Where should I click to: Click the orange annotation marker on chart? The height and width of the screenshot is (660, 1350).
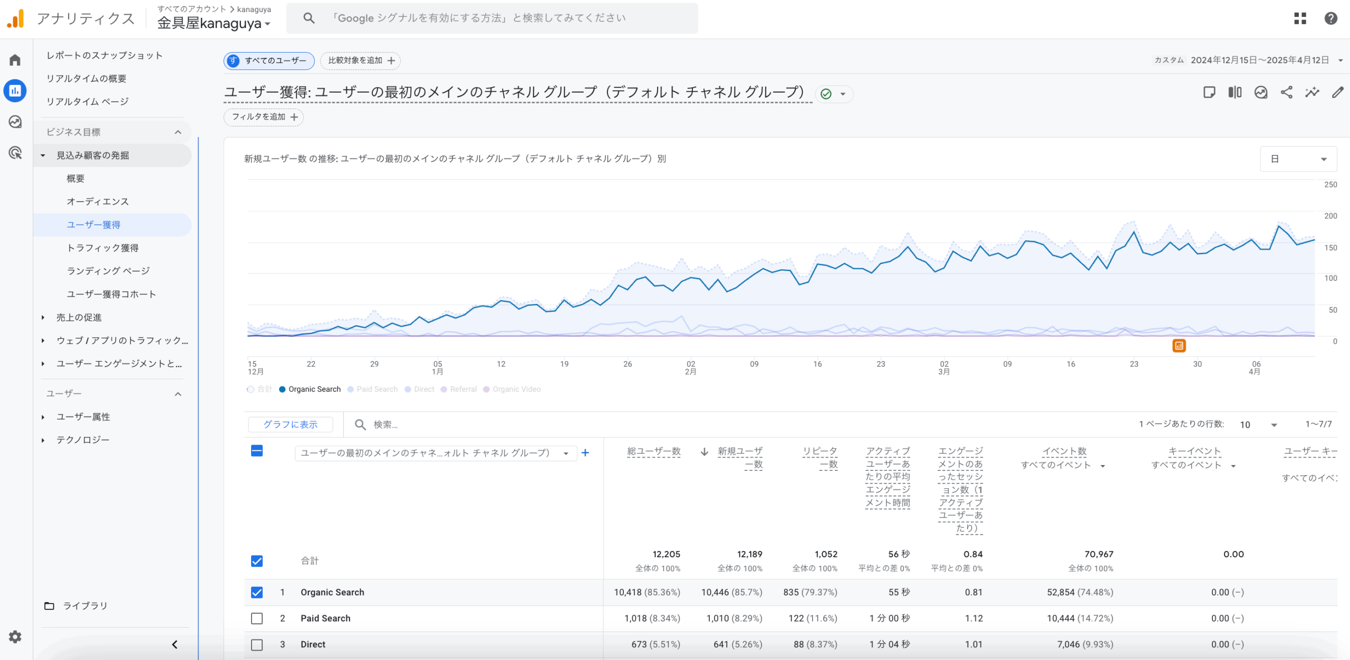click(1179, 346)
